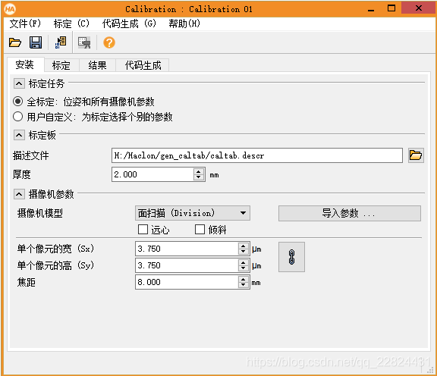Image resolution: width=437 pixels, height=376 pixels.
Task: Click the Sx pixel width input field
Action: click(187, 249)
